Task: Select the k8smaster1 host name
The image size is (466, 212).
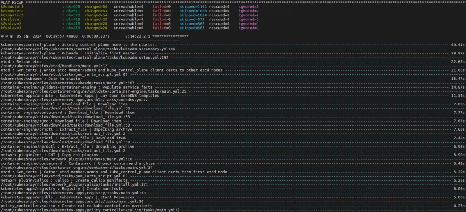Action: pyautogui.click(x=12, y=6)
